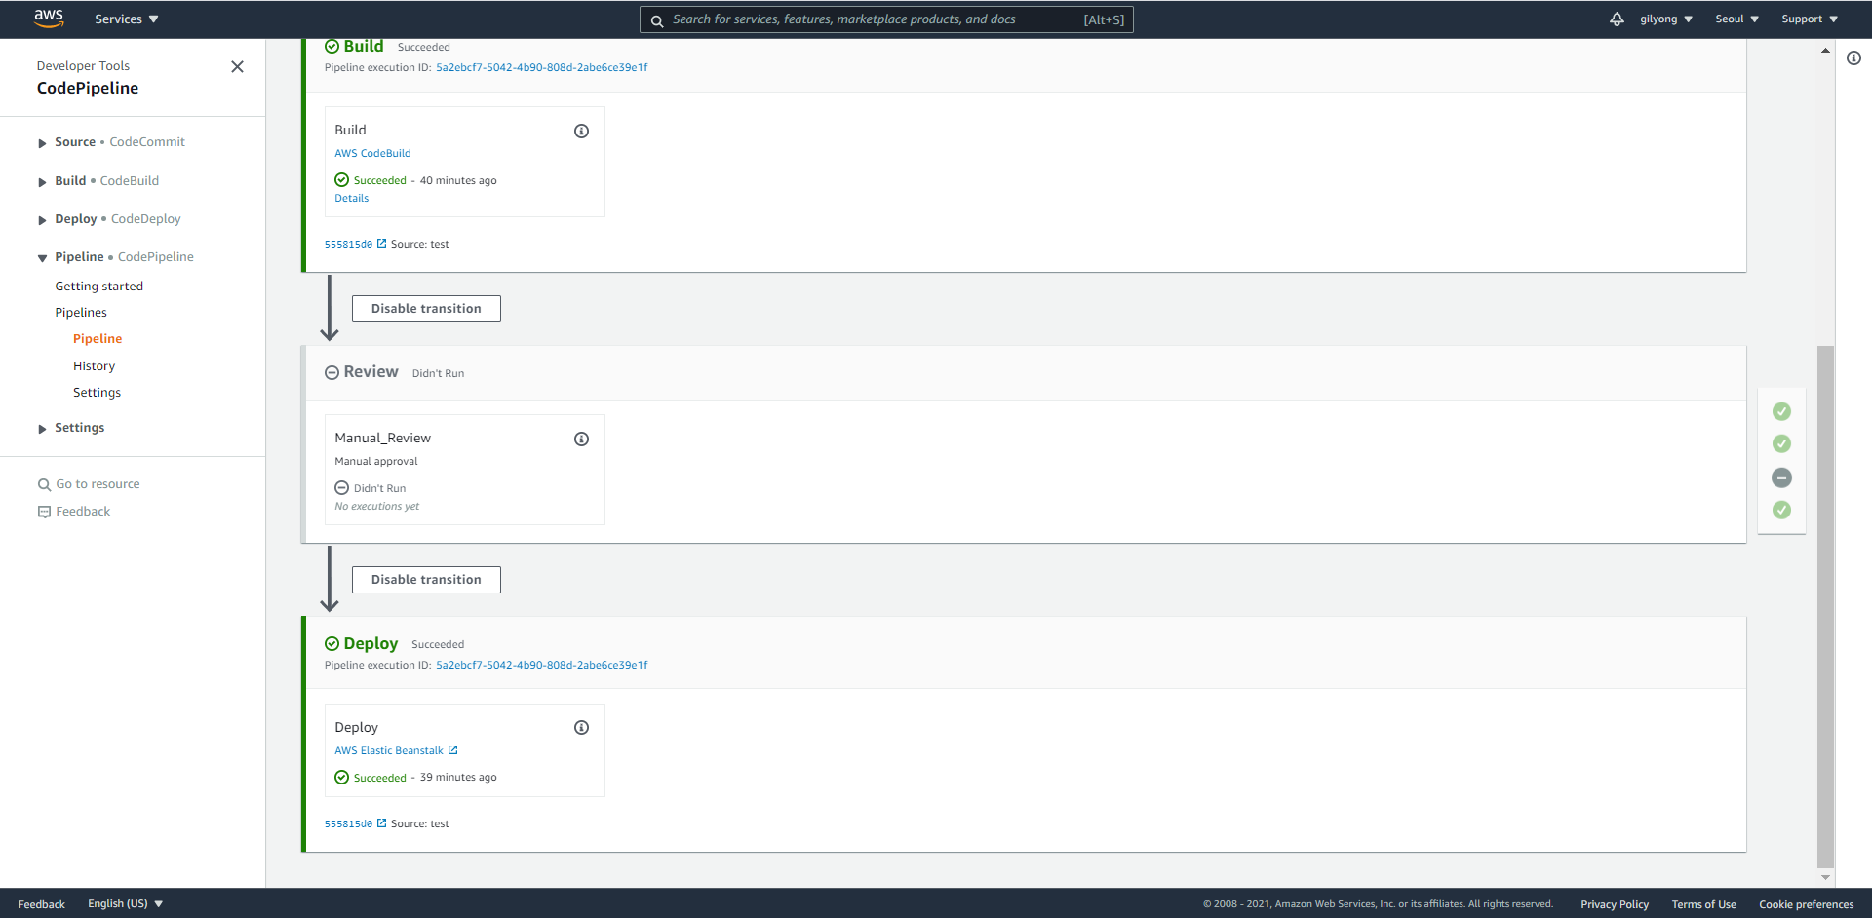Screen dimensions: 1872x918
Task: Open commit 555815d0 link under Deploy
Action: (x=348, y=823)
